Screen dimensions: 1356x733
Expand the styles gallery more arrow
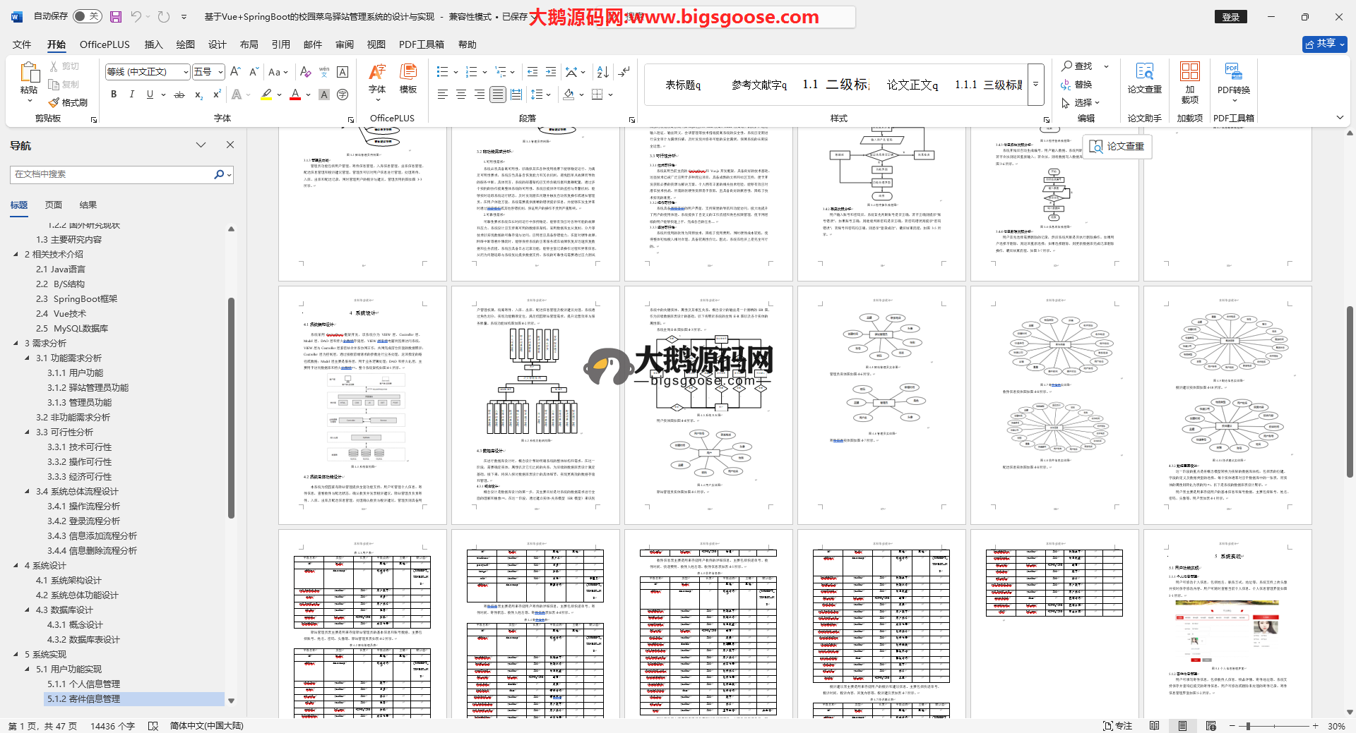(1036, 85)
